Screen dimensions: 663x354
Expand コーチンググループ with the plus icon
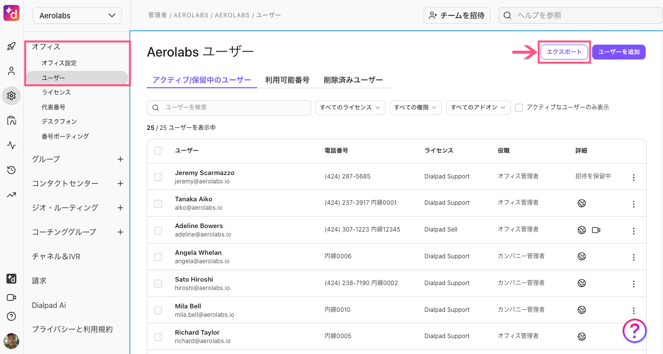[x=120, y=232]
